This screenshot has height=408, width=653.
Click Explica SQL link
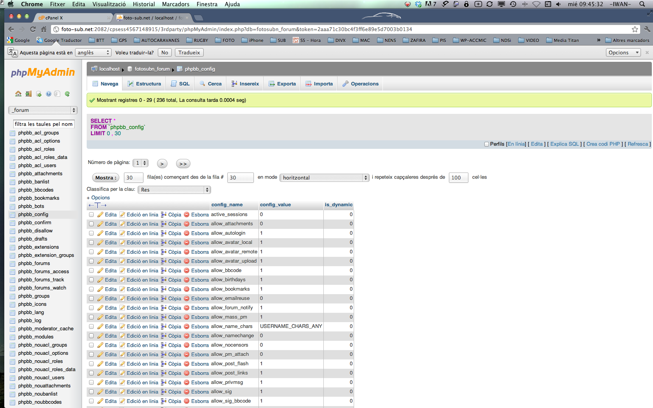pyautogui.click(x=564, y=144)
